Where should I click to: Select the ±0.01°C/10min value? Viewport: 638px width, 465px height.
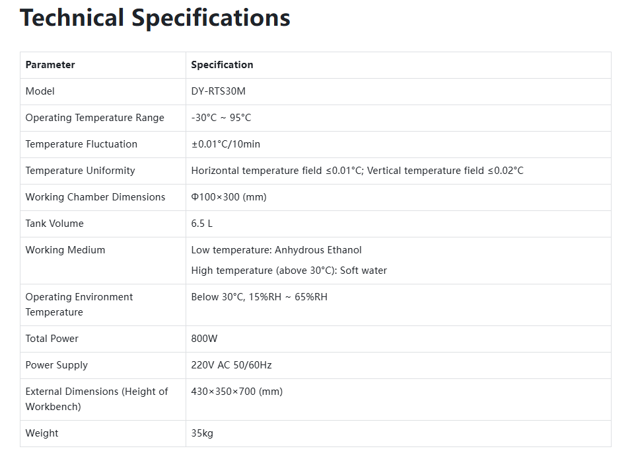[x=226, y=144]
